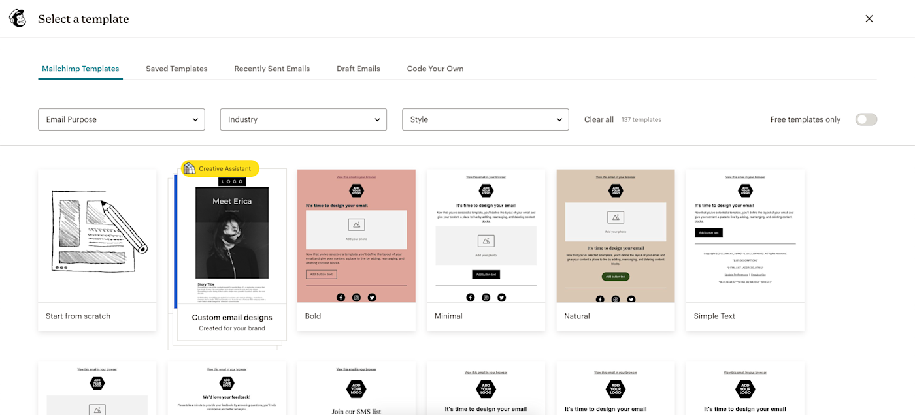Expand the Email Purpose dropdown

point(122,119)
